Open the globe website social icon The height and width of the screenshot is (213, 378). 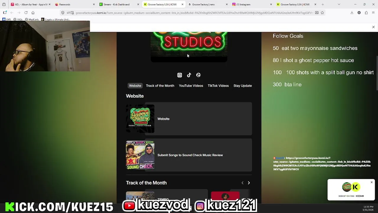point(198,75)
